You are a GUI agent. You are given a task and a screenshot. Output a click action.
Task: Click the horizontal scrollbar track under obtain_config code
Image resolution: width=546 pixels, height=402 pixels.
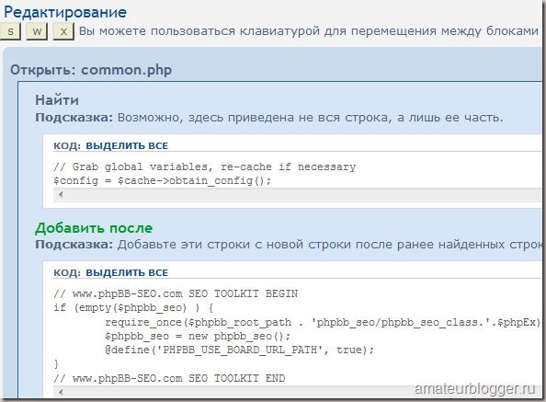click(300, 195)
